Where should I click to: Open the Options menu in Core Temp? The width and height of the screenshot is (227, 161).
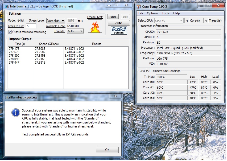[x=152, y=13]
